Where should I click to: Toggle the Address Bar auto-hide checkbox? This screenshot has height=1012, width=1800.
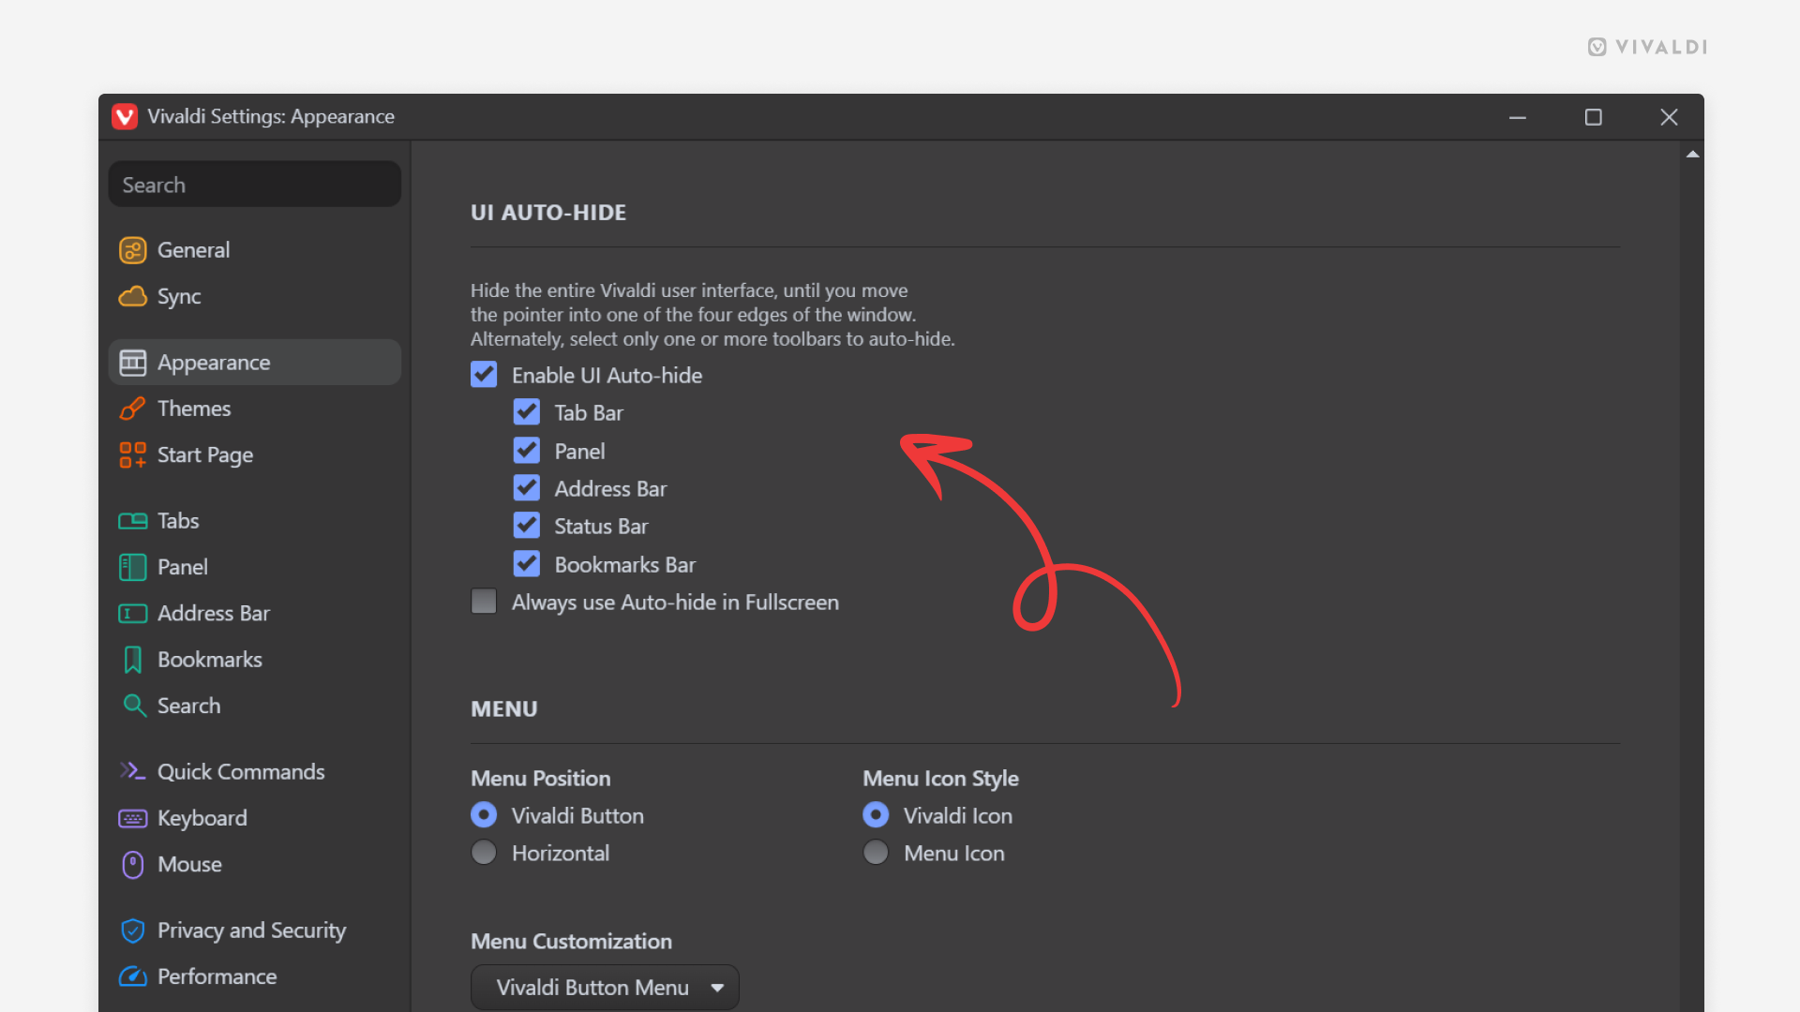[x=527, y=488]
